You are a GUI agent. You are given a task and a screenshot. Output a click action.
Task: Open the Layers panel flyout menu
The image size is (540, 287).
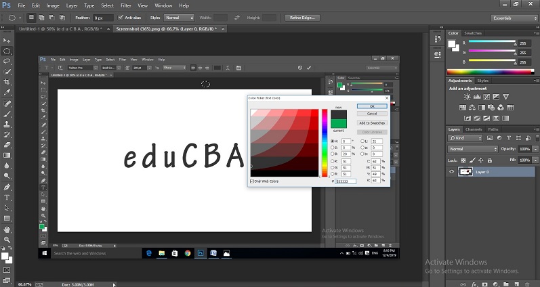pyautogui.click(x=535, y=129)
